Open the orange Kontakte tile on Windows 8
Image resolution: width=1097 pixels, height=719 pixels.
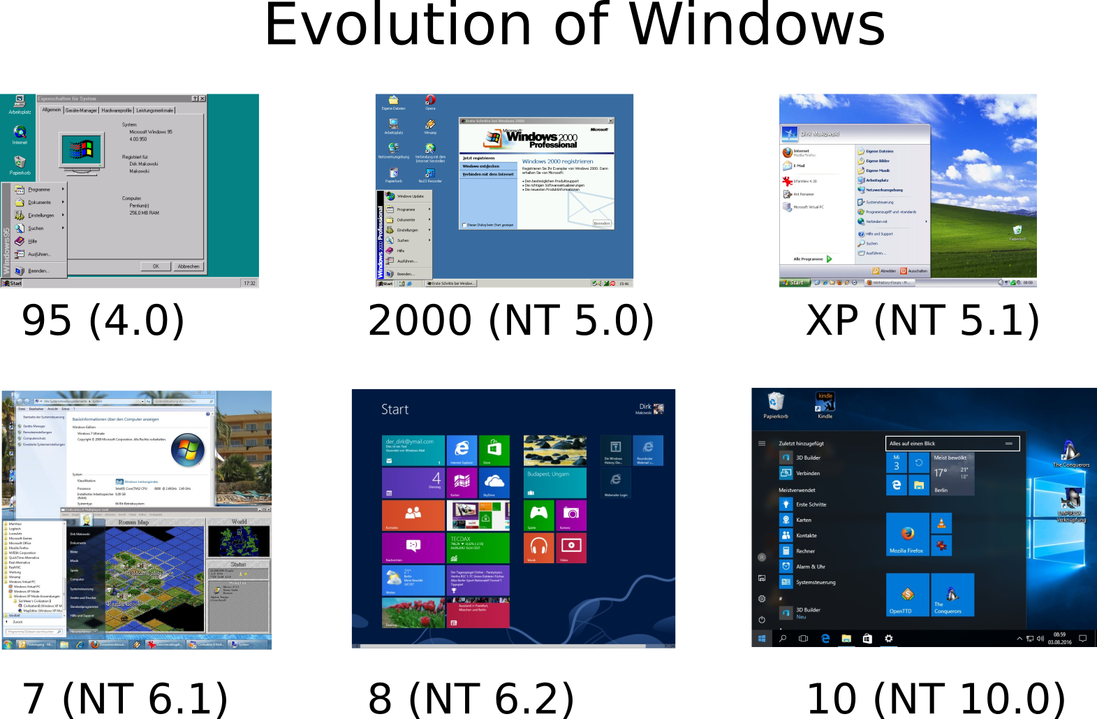(x=413, y=516)
